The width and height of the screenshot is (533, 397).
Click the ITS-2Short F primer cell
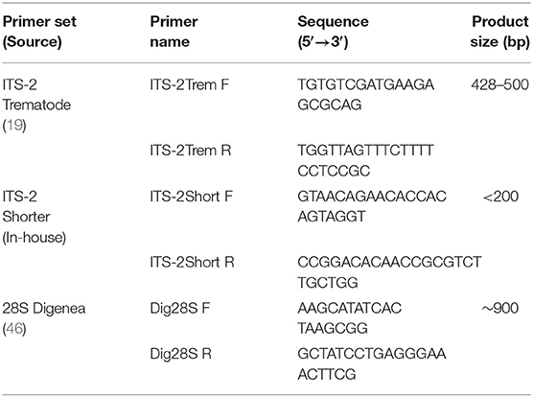(x=192, y=197)
